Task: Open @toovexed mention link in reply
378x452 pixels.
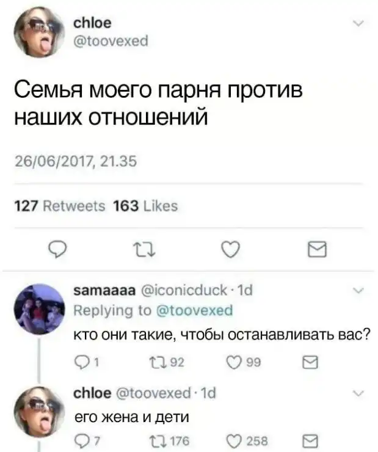Action: click(x=194, y=310)
